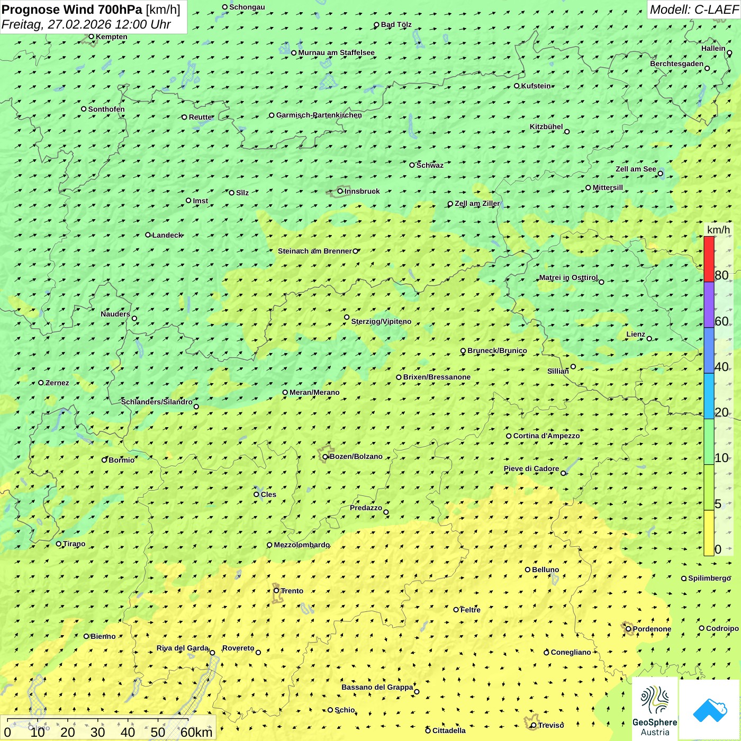Click the 'km/h' legend heading
This screenshot has height=741, width=741.
718,230
